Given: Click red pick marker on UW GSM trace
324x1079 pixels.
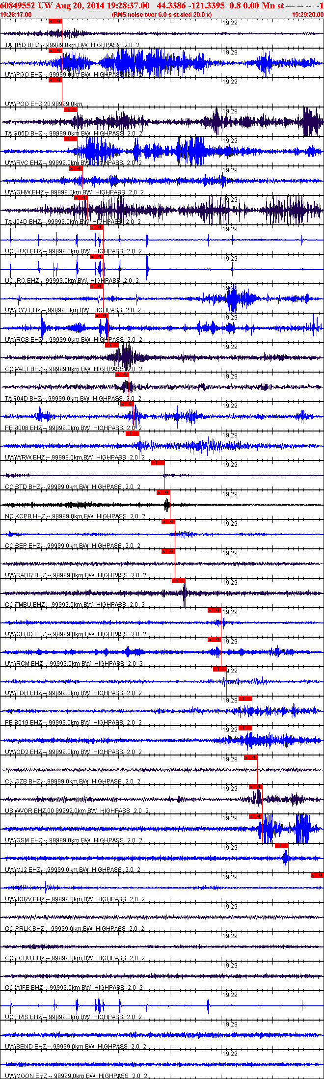Looking at the screenshot, I should coord(256,816).
